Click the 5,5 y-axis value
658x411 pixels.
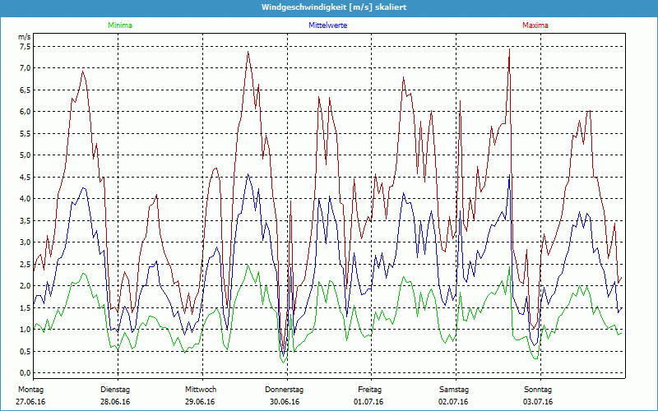(25, 133)
